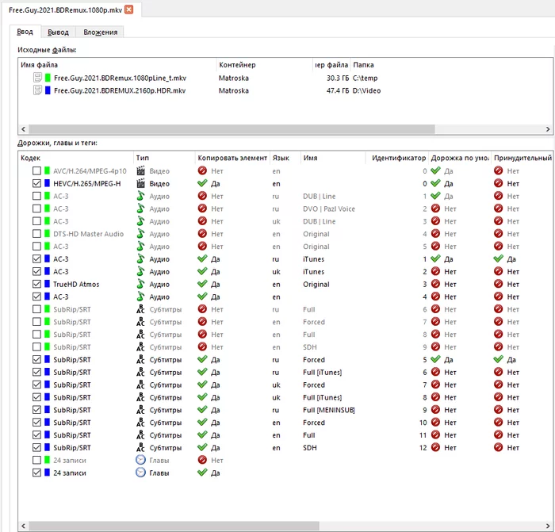The width and height of the screenshot is (555, 532).
Task: Sort tracks by Тип column header
Action: tap(164, 158)
